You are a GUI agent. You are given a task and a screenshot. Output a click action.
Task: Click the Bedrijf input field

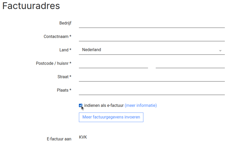pyautogui.click(x=151, y=23)
